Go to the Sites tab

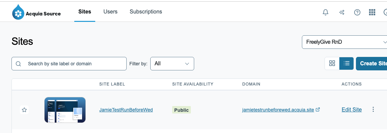85,11
